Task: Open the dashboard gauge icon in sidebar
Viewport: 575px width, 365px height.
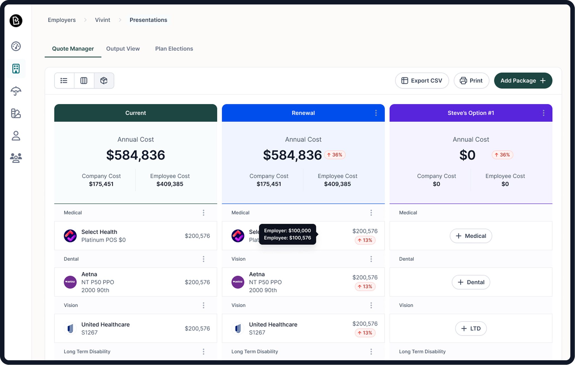Action: click(16, 46)
